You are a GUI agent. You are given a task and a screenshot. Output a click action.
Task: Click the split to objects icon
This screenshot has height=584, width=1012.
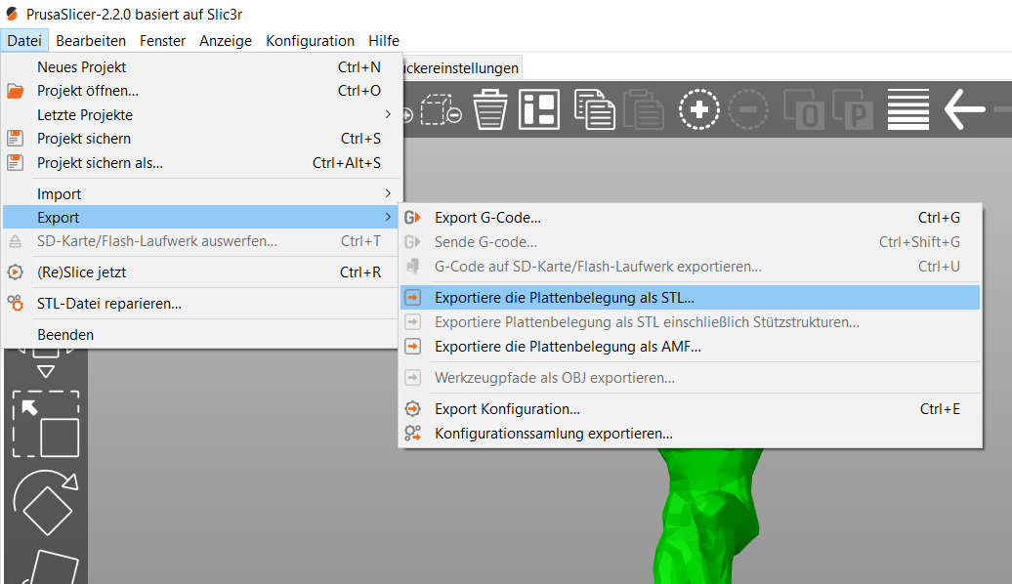[804, 109]
